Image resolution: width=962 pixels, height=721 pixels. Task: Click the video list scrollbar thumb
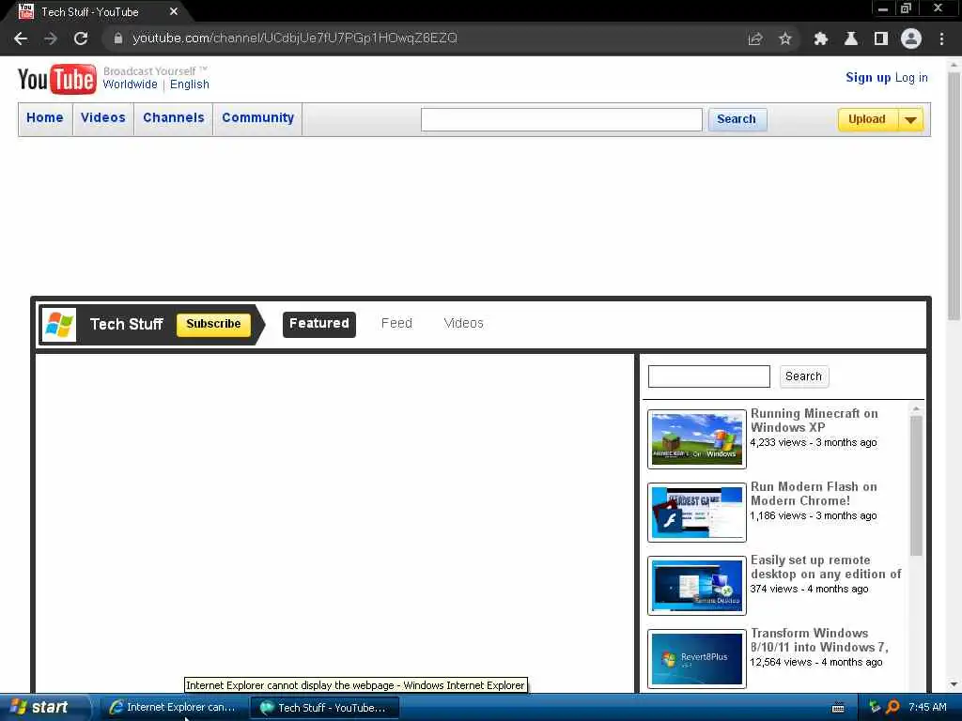coord(916,485)
